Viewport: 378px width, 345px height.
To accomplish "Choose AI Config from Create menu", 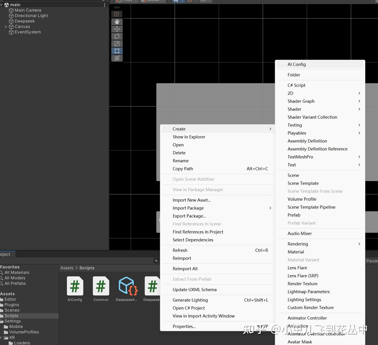I will tap(297, 64).
